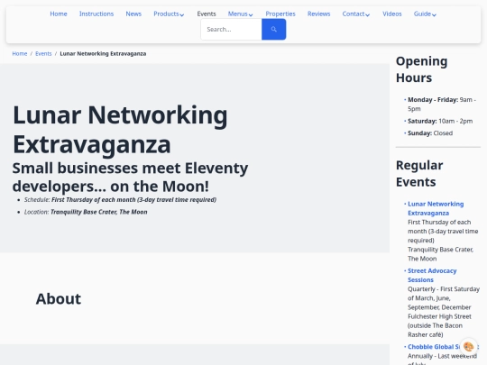Click the 'Monday - Friday: 9am - 5pm' entry
The height and width of the screenshot is (365, 487).
pyautogui.click(x=442, y=104)
